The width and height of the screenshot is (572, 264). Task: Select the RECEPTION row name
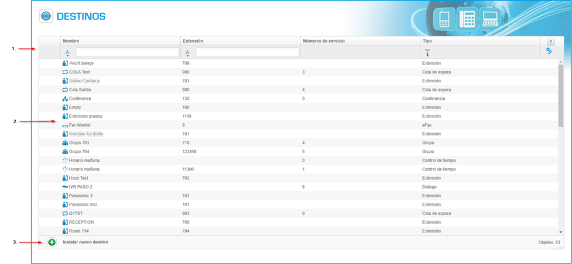81,222
